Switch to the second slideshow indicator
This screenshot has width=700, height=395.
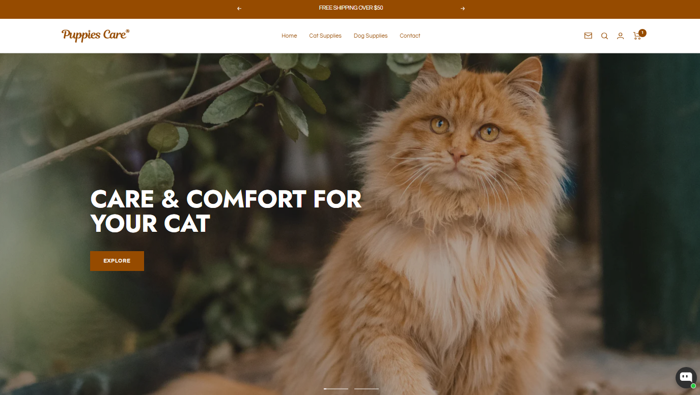367,389
